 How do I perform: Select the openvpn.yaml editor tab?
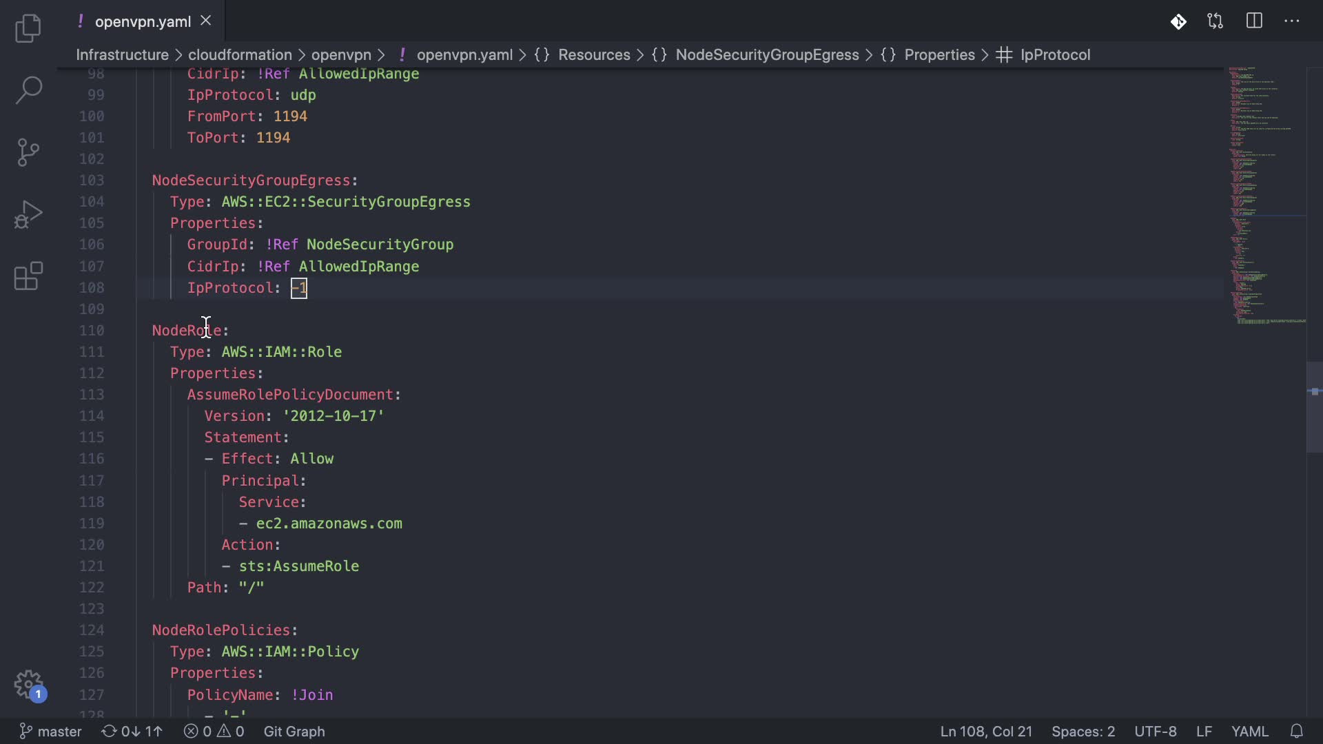143,21
